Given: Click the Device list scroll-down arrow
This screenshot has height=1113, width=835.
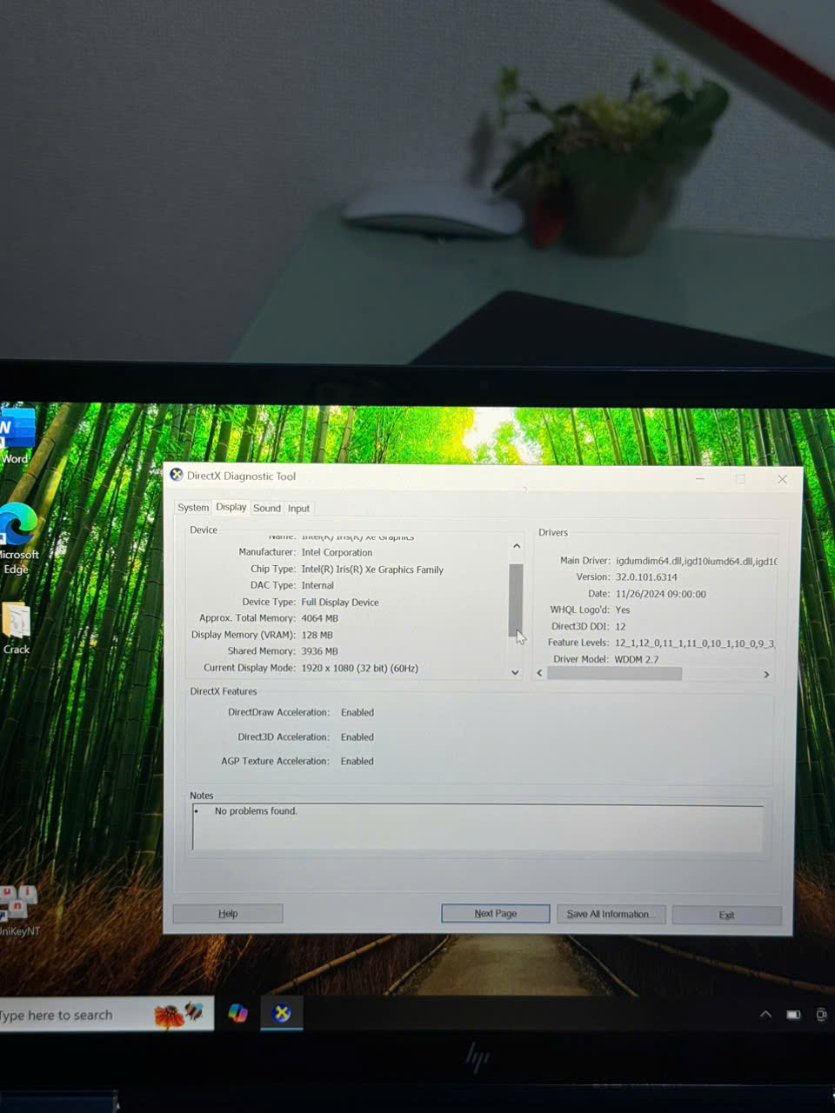Looking at the screenshot, I should click(x=515, y=672).
